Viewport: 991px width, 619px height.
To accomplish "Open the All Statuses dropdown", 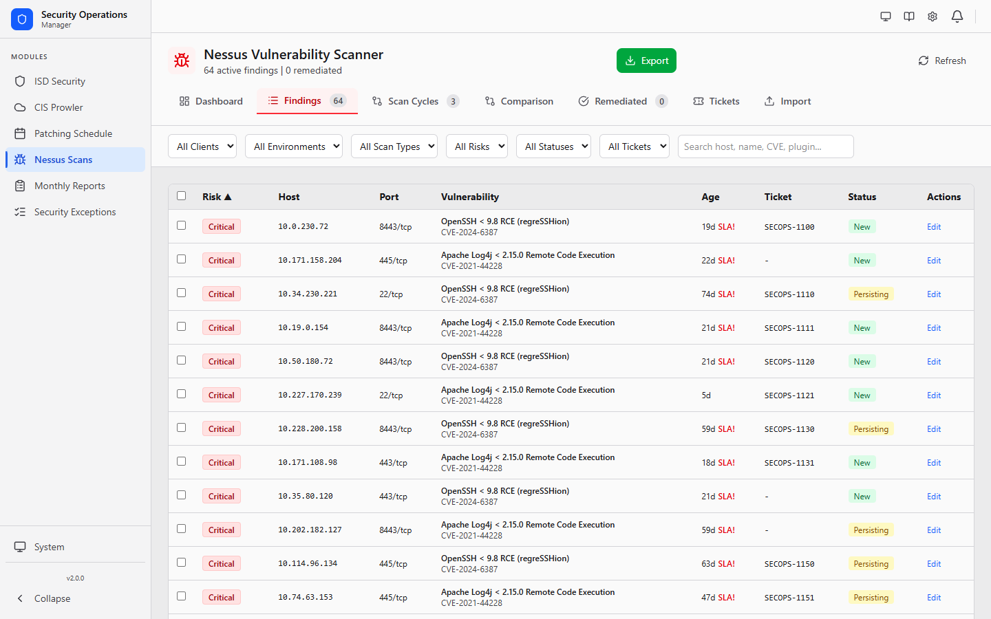I will click(553, 146).
